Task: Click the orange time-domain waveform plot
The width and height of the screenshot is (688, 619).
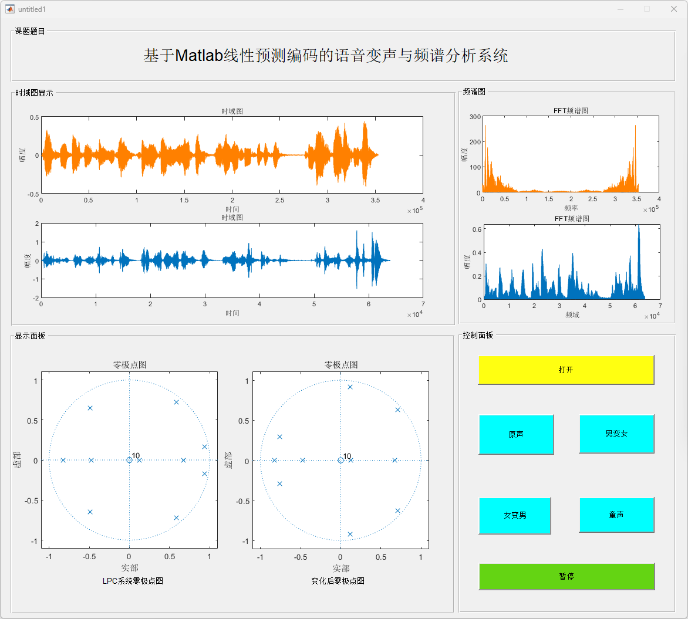Action: pos(232,155)
